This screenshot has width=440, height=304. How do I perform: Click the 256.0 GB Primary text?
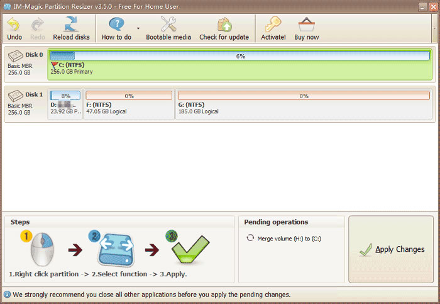click(x=72, y=72)
